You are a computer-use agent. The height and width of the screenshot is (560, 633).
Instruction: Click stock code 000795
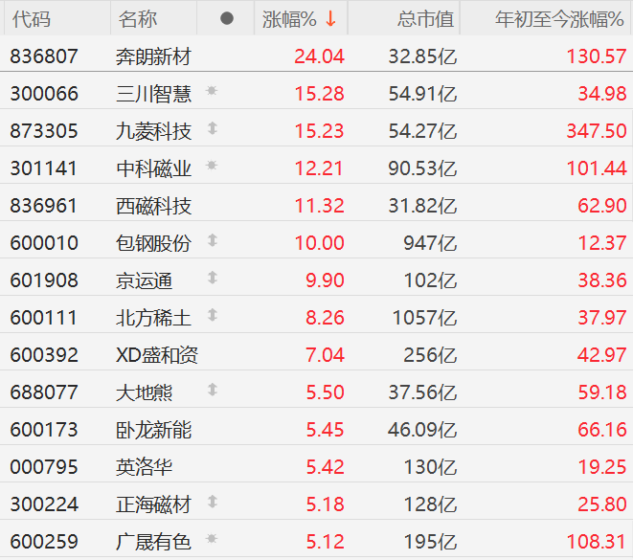(x=44, y=467)
